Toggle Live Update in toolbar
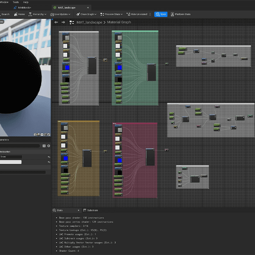The width and height of the screenshot is (255, 255). click(61, 14)
